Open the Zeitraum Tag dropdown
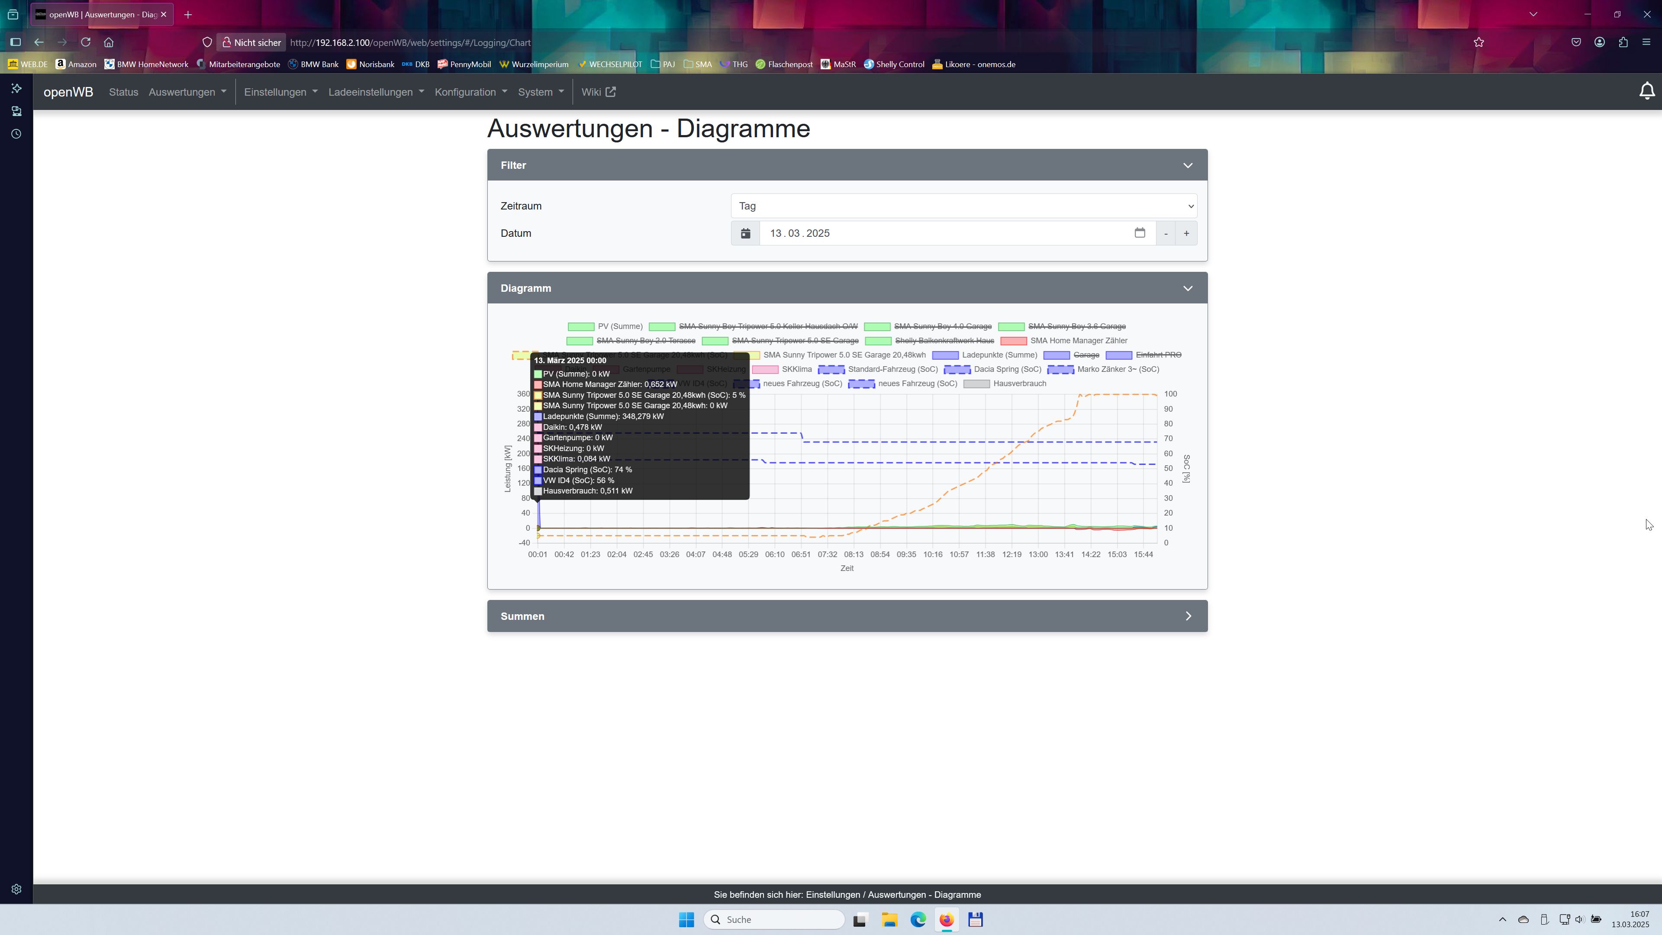 coord(963,206)
